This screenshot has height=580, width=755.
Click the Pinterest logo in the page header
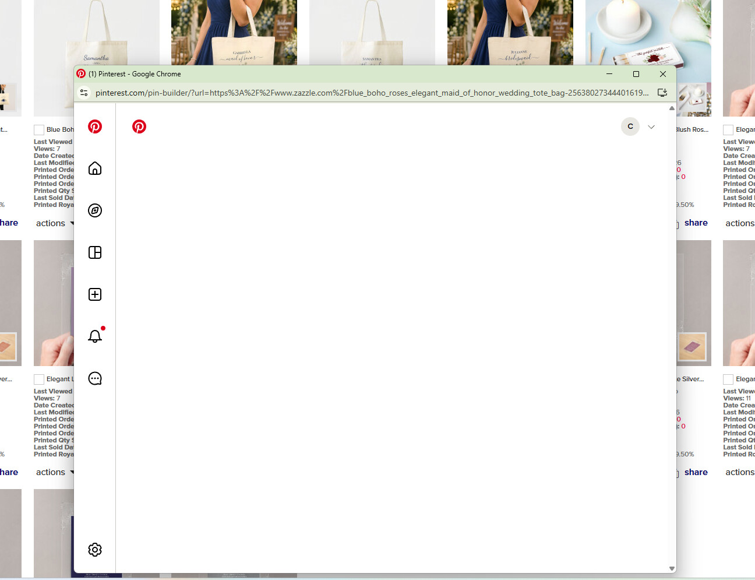tap(139, 126)
